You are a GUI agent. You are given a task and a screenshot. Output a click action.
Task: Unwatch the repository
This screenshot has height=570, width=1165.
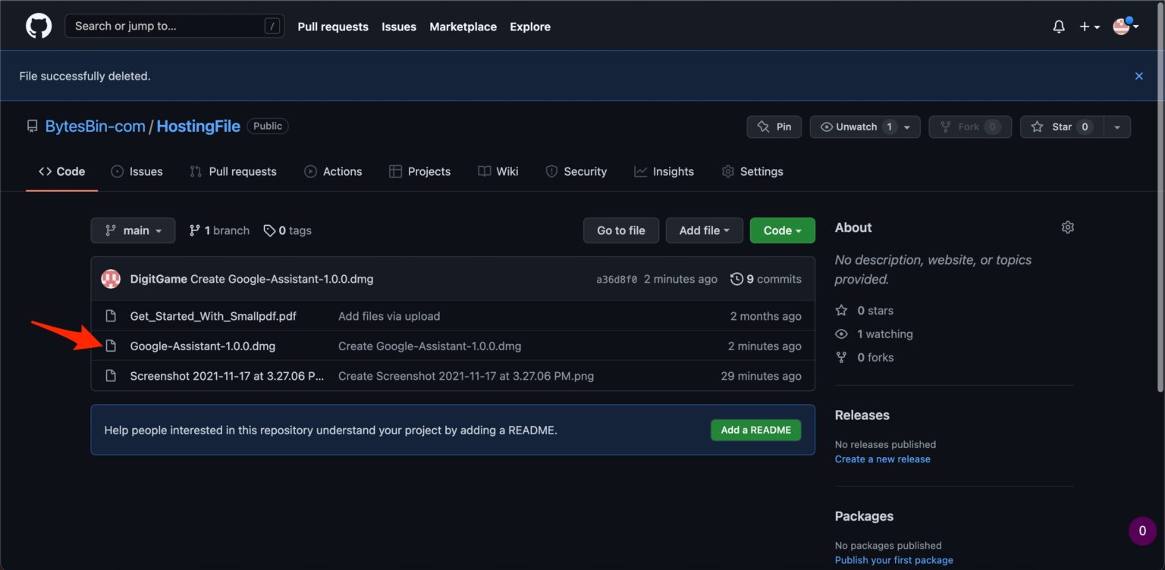[853, 127]
